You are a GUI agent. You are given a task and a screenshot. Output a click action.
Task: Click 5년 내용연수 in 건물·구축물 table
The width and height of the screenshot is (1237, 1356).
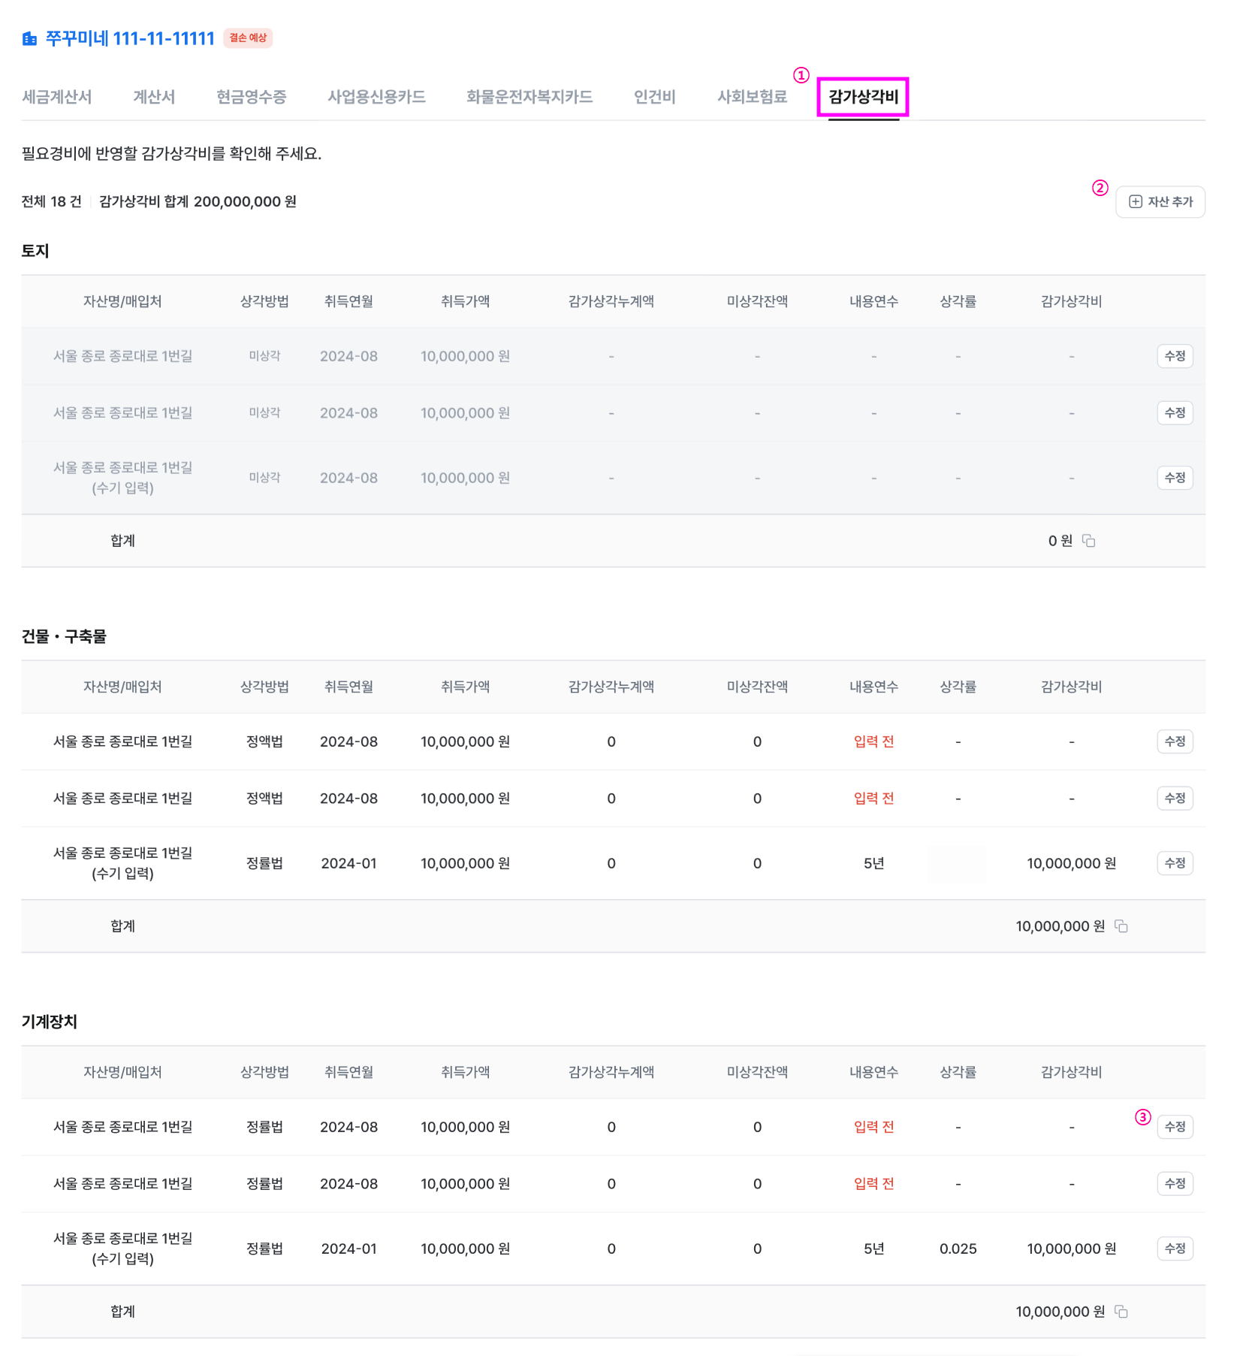coord(873,863)
